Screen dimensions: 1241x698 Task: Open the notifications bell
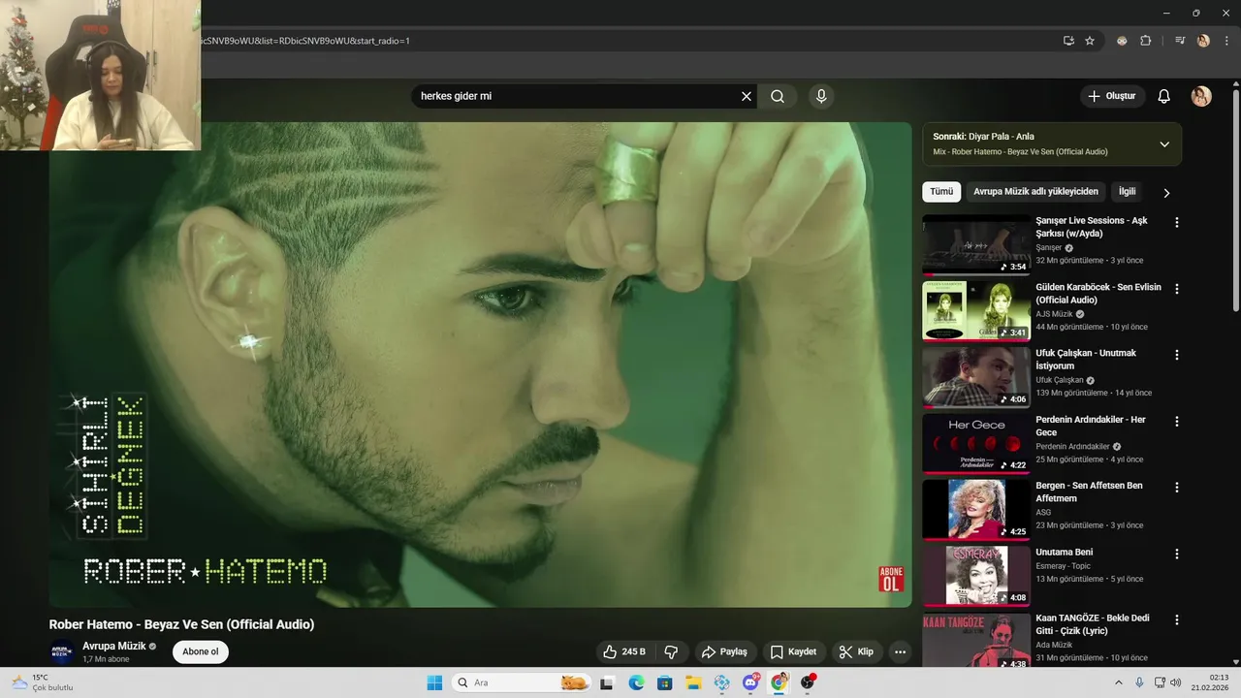point(1164,96)
